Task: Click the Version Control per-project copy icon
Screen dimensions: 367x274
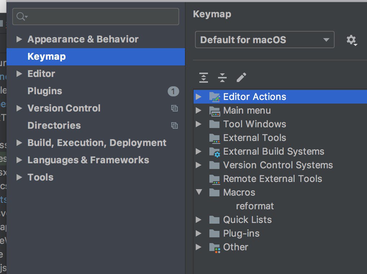Action: (x=175, y=108)
